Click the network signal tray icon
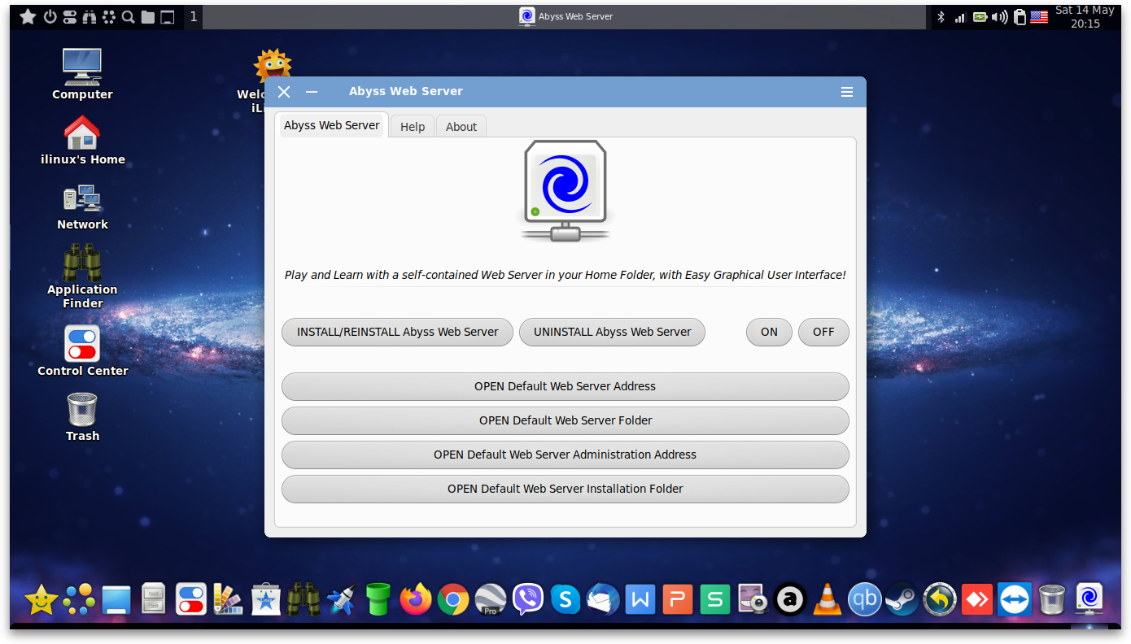 pyautogui.click(x=960, y=16)
